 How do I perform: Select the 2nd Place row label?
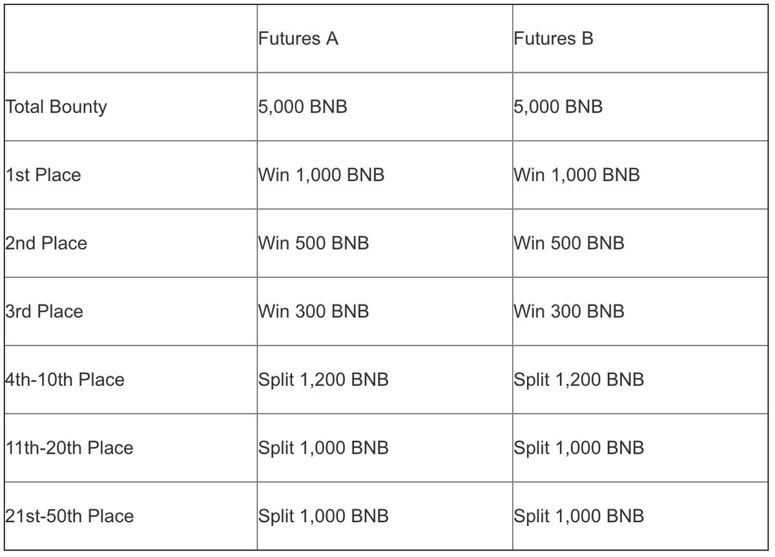point(46,243)
